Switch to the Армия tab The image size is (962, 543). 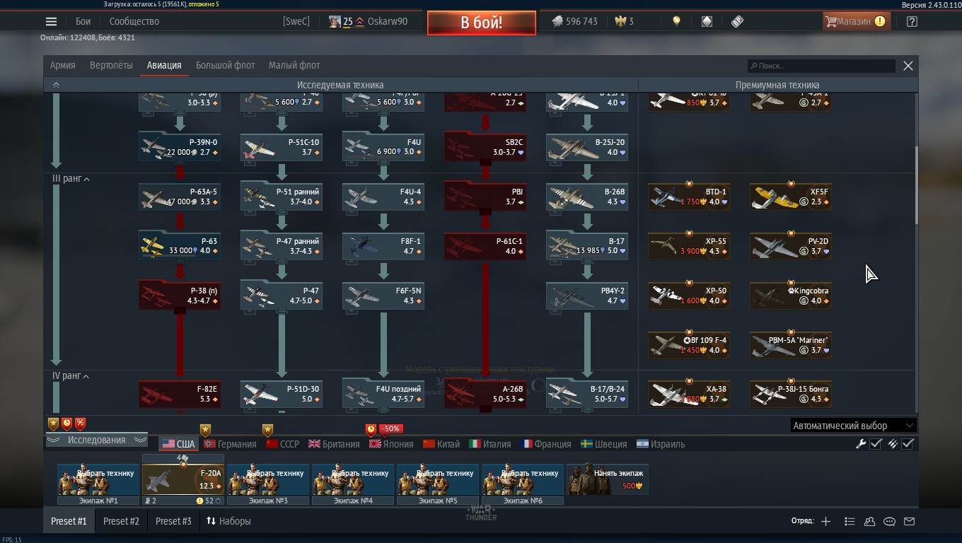(62, 65)
